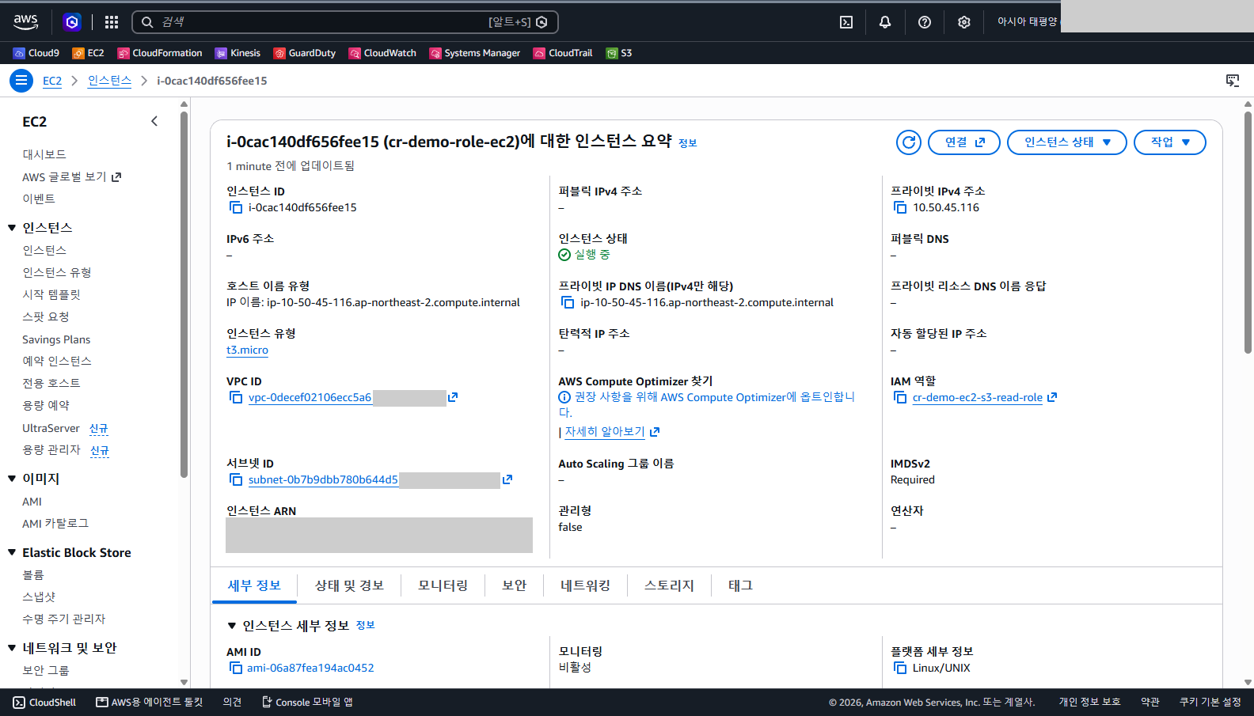Open the notifications bell

885,22
